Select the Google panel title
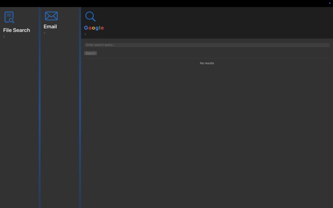This screenshot has width=333, height=208. click(x=94, y=28)
